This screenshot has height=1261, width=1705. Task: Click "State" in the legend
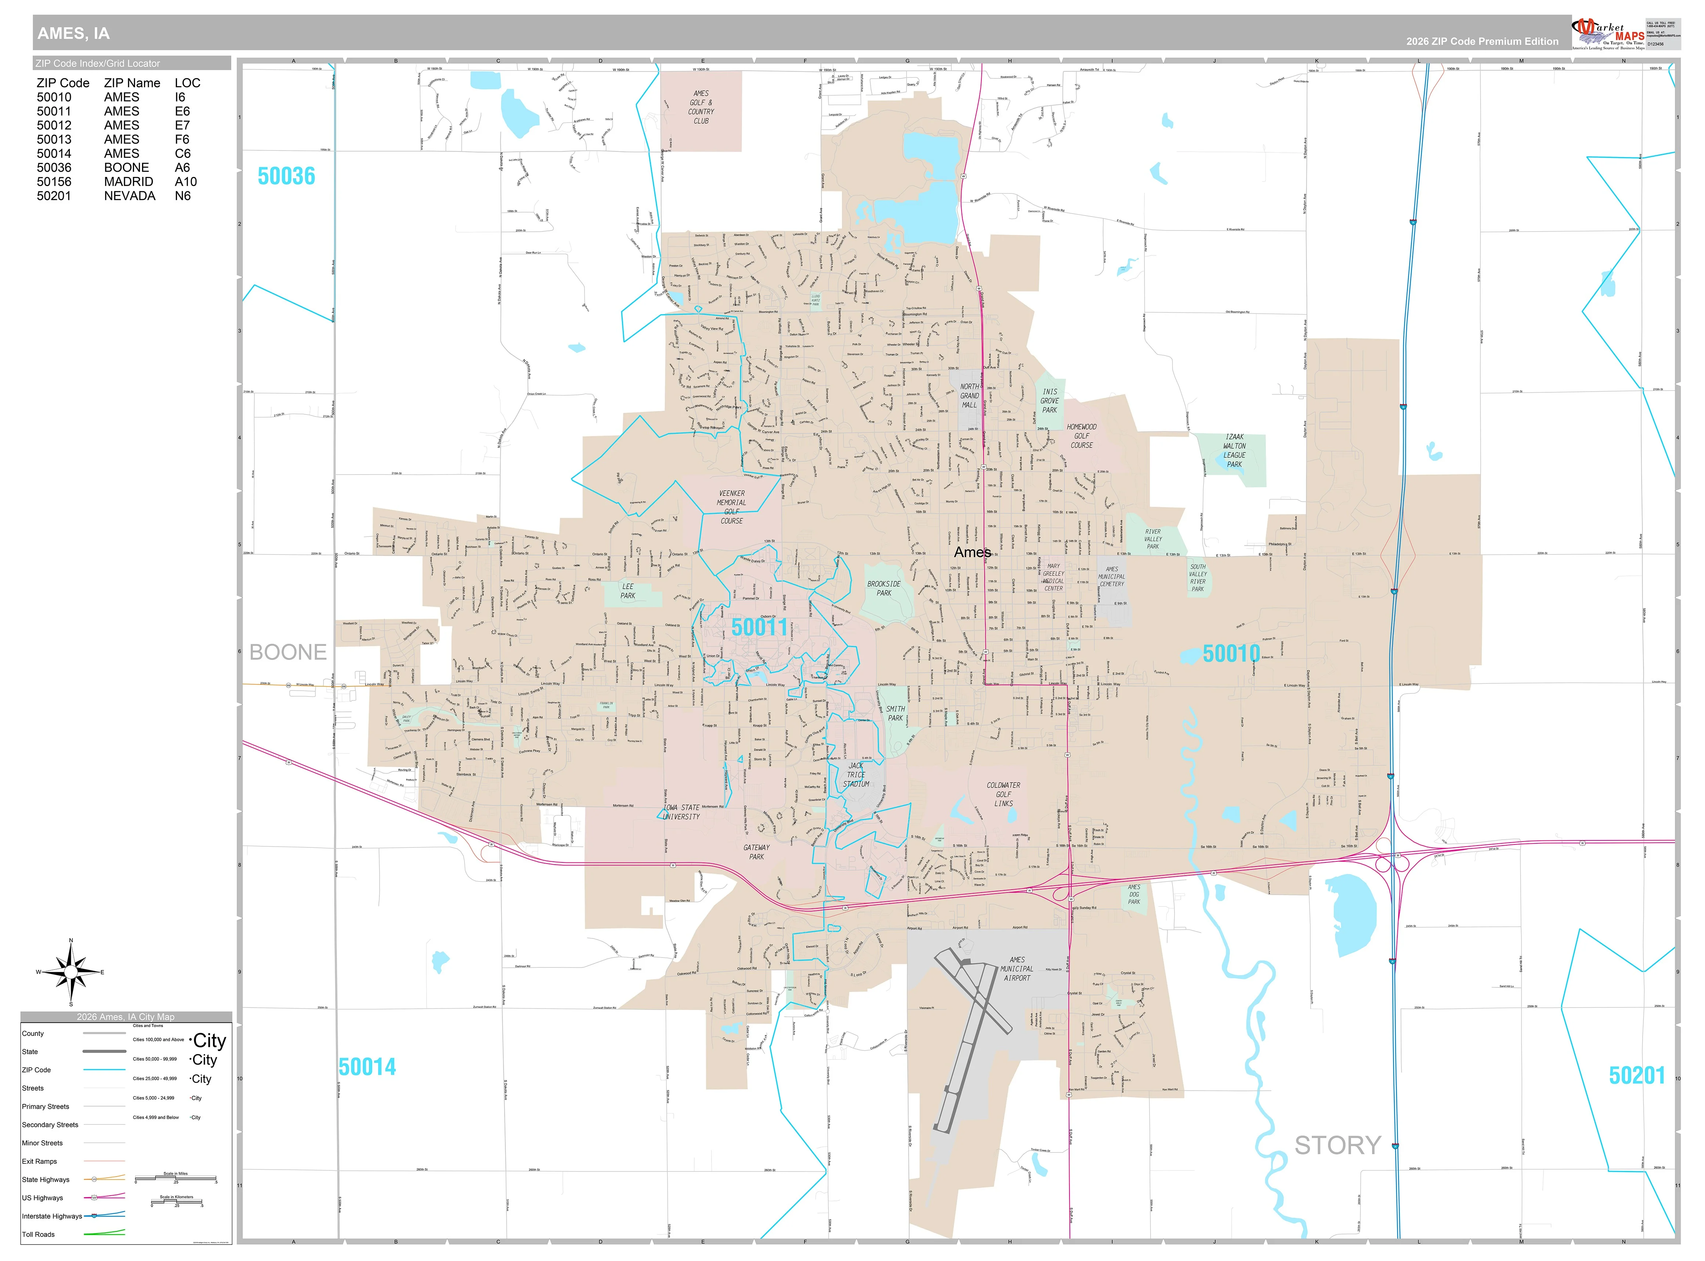[30, 1052]
